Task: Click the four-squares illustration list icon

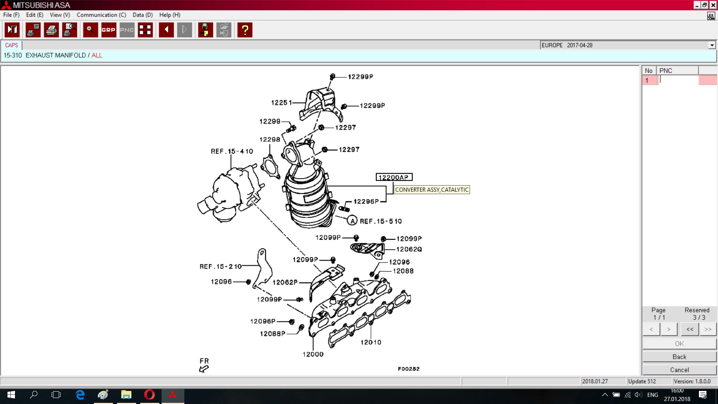Action: pos(145,30)
